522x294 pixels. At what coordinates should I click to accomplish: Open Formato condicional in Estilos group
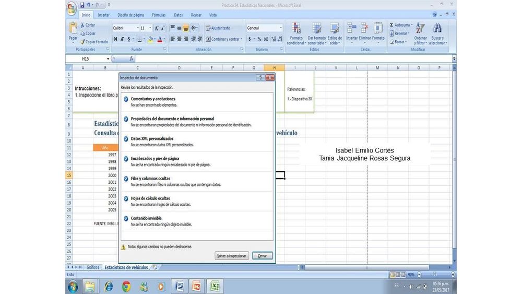point(296,29)
